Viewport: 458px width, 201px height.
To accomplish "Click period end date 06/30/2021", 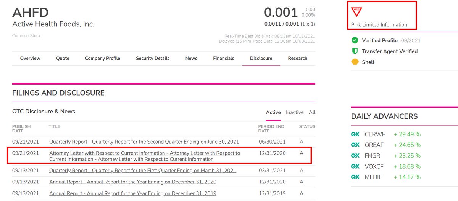I will click(x=272, y=142).
